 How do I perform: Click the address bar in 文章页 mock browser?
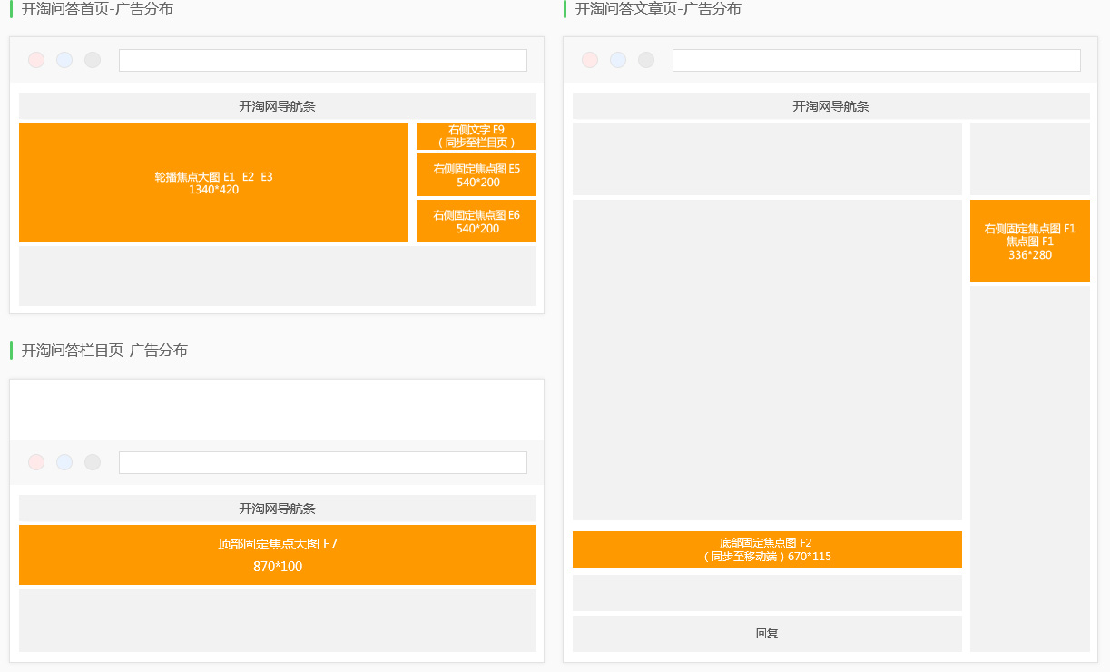pyautogui.click(x=876, y=60)
